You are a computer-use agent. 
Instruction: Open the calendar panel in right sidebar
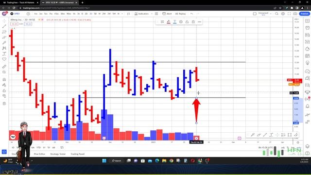308,56
